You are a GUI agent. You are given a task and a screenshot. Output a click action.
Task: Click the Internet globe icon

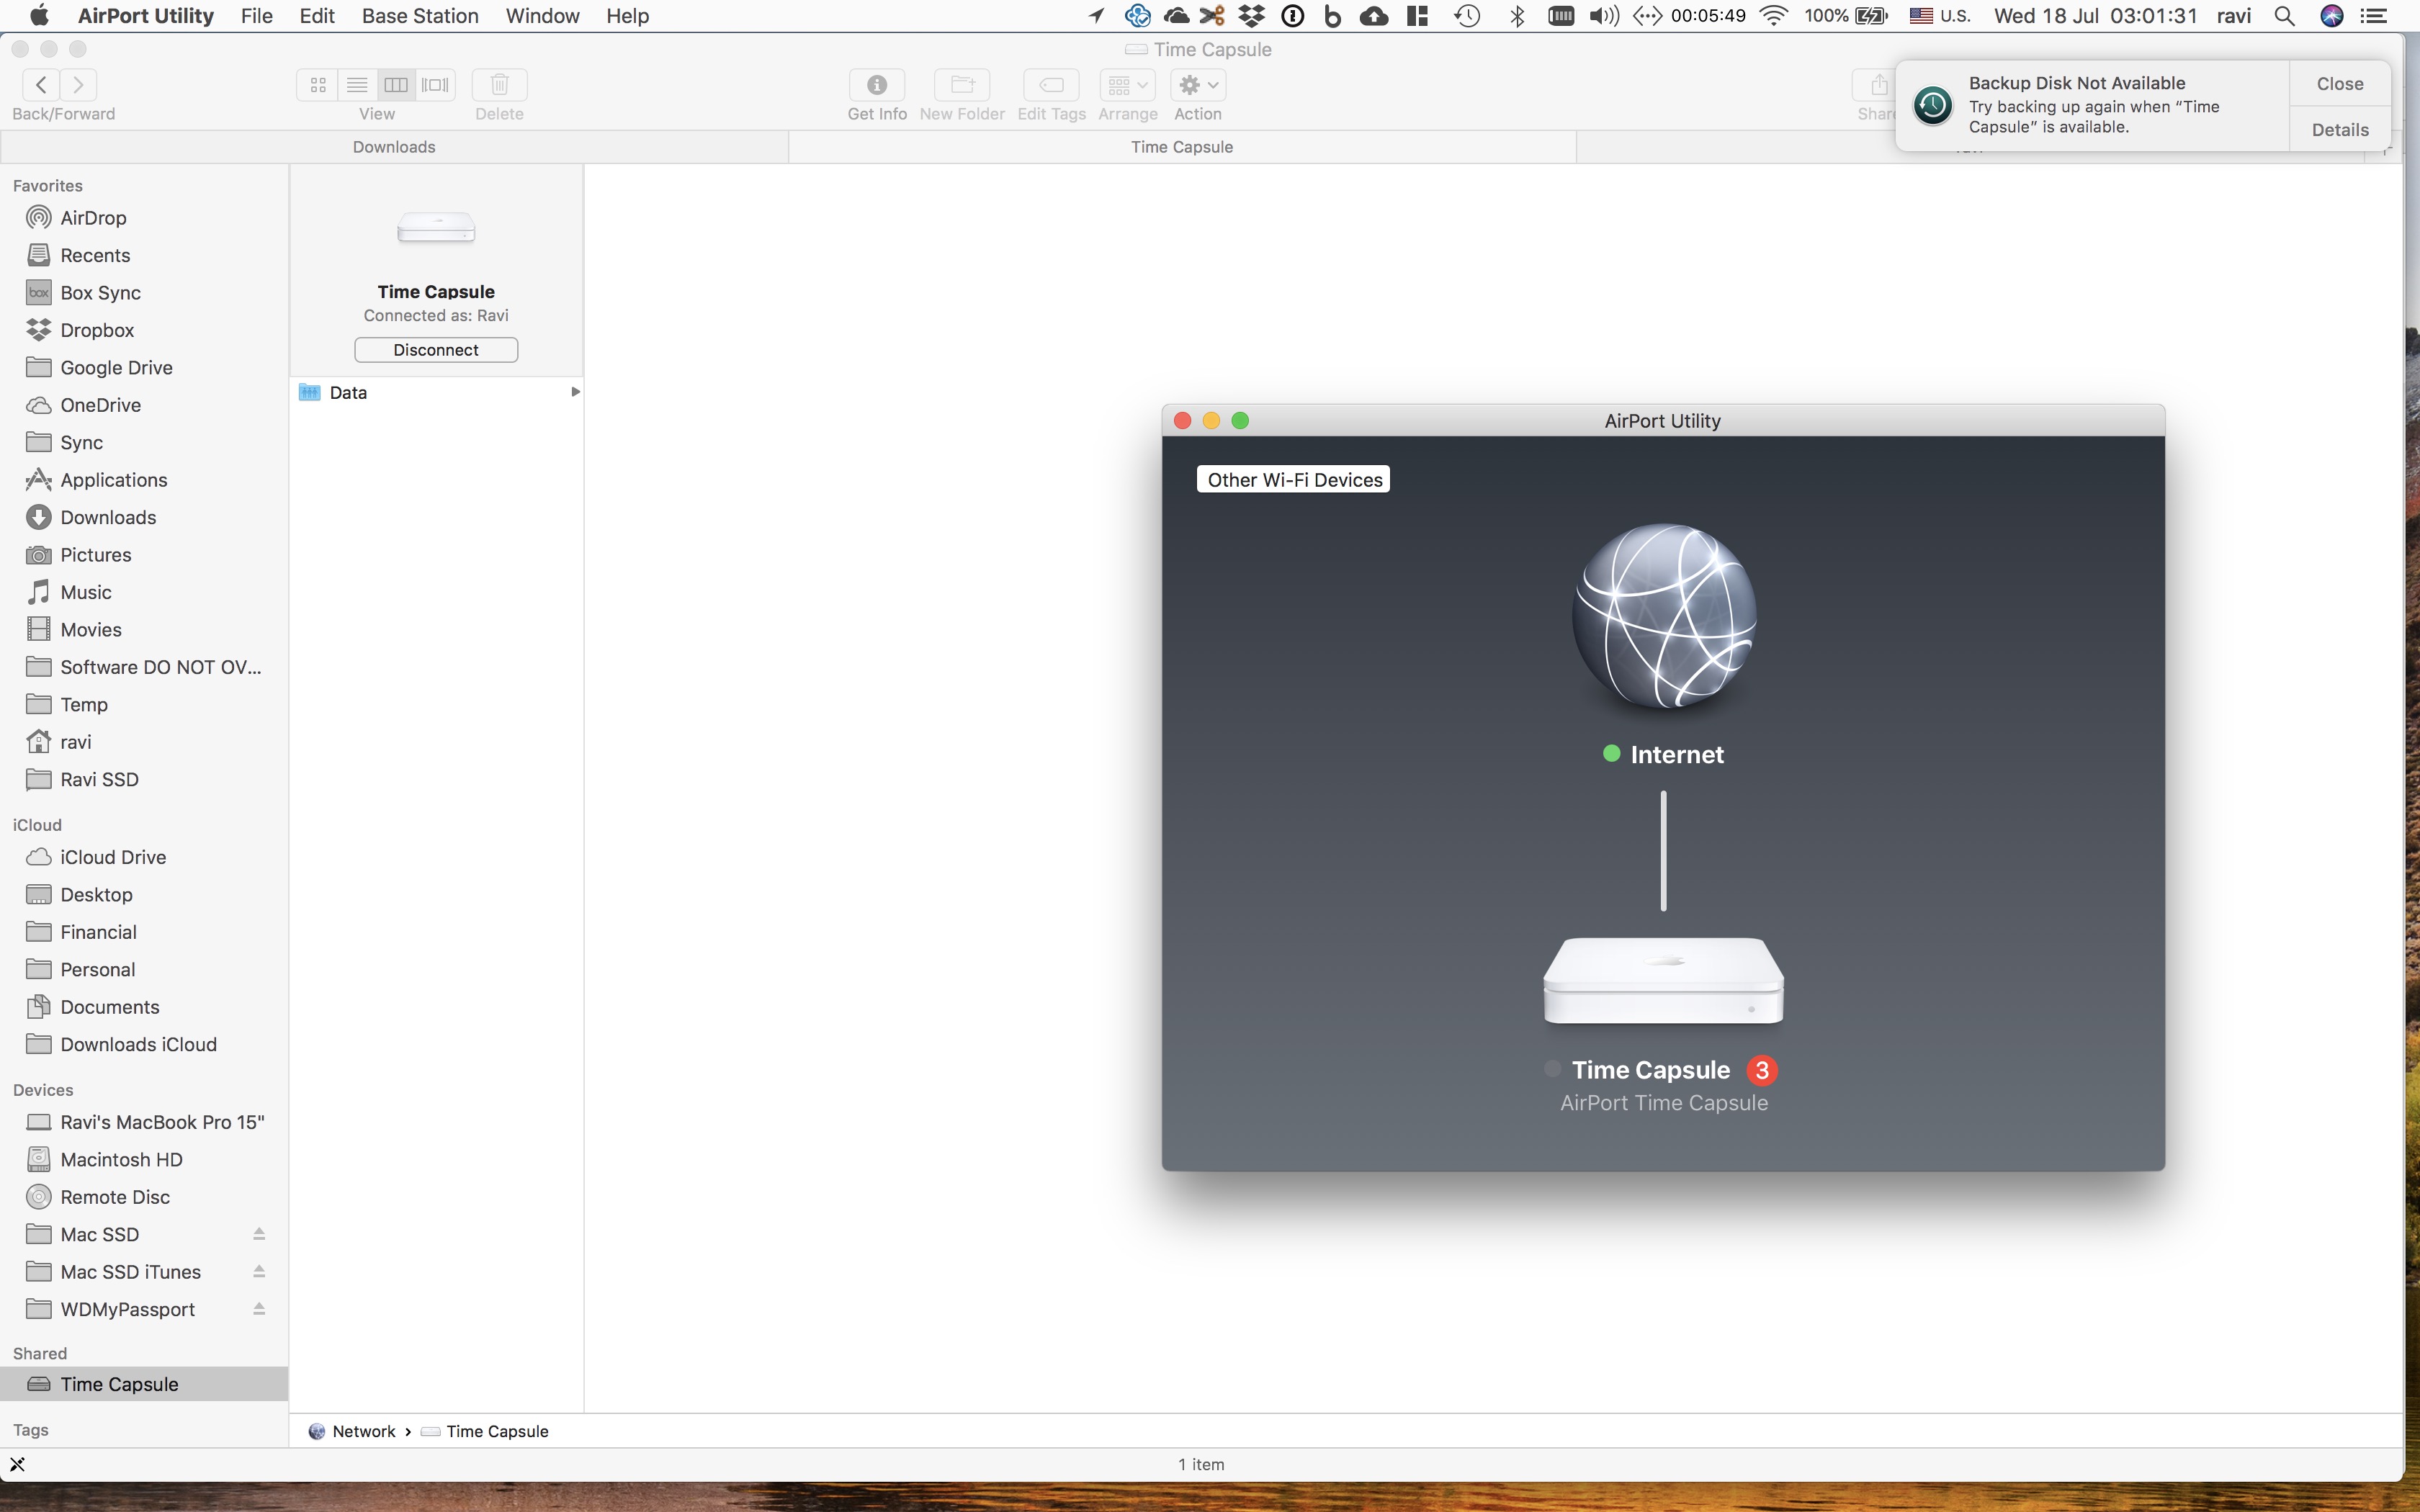1663,615
